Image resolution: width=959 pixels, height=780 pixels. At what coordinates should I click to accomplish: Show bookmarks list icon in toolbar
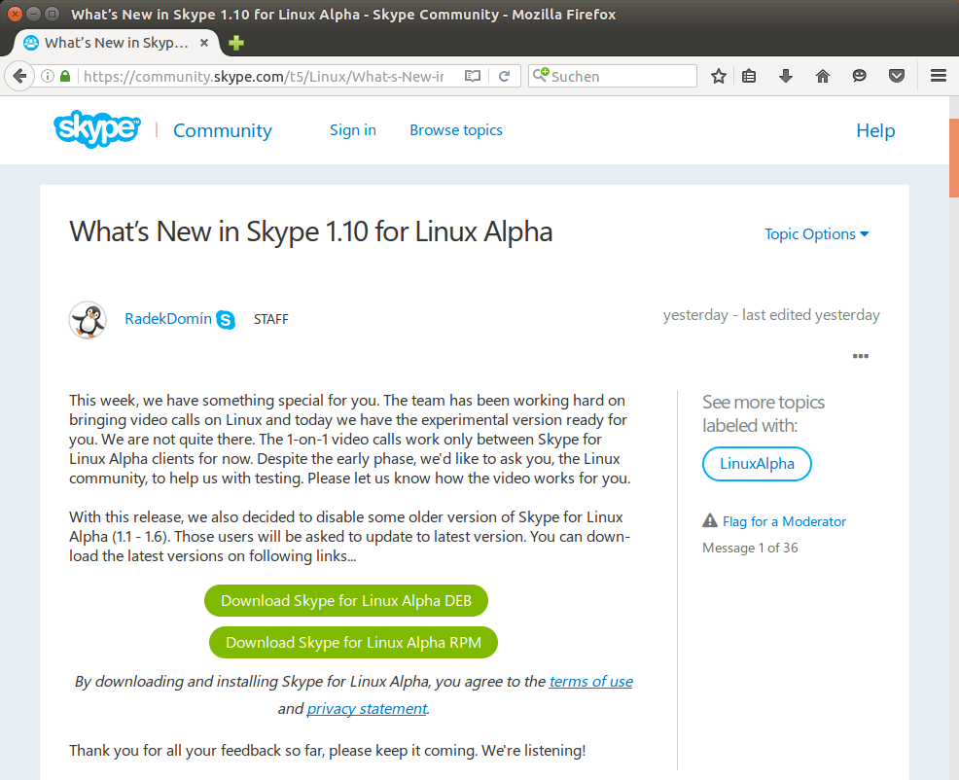pyautogui.click(x=749, y=76)
